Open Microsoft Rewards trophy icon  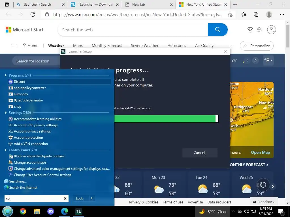[250, 30]
